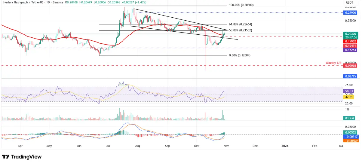Click the Weekly S/R text label

(x=333, y=63)
